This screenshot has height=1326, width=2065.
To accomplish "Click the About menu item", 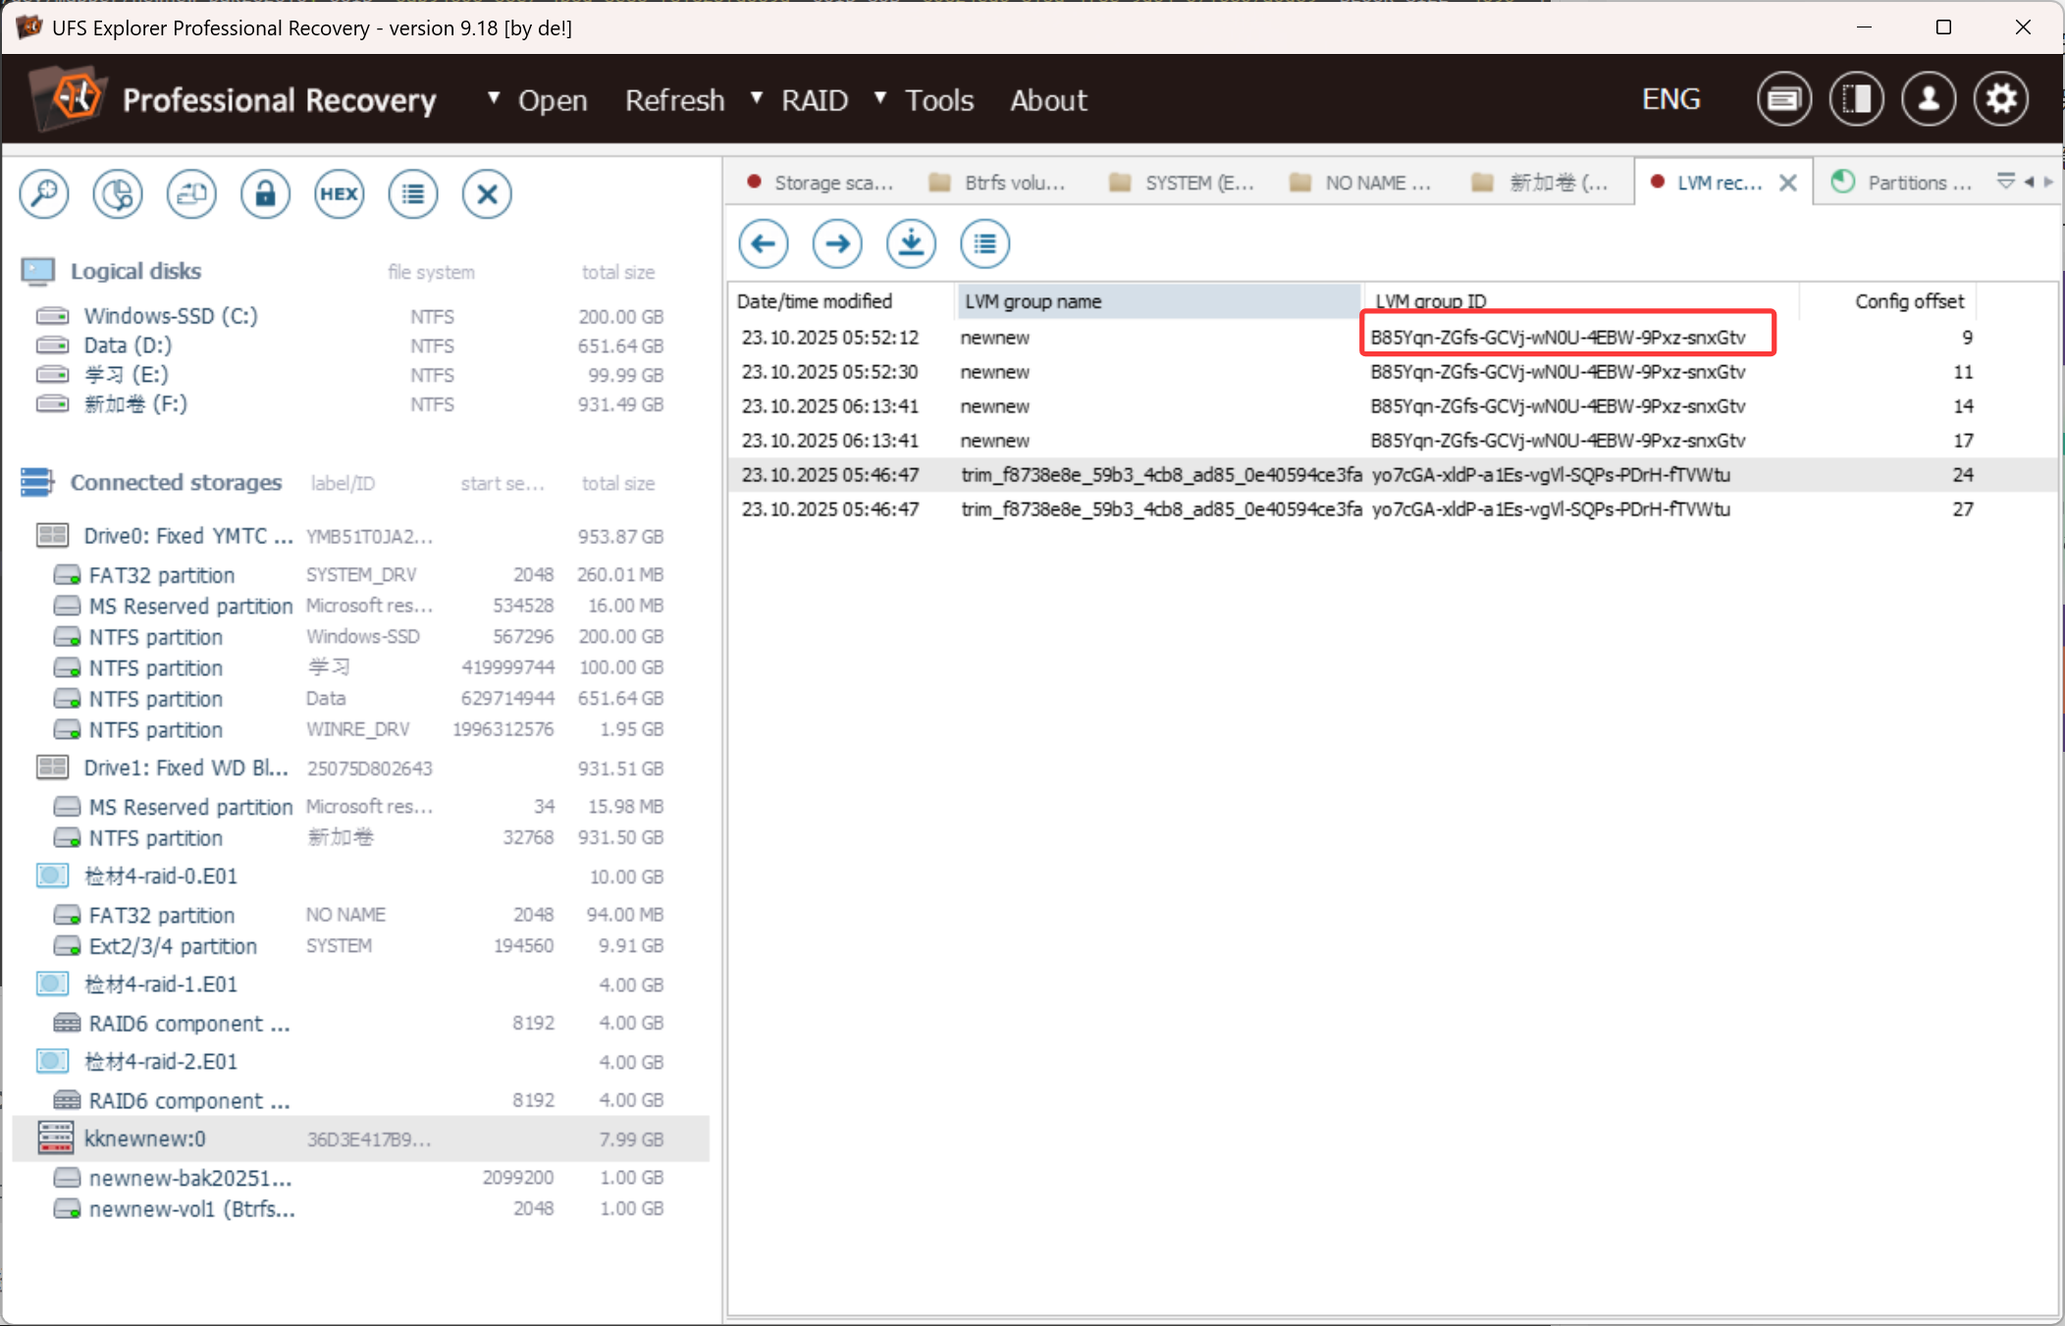I will tap(1048, 100).
